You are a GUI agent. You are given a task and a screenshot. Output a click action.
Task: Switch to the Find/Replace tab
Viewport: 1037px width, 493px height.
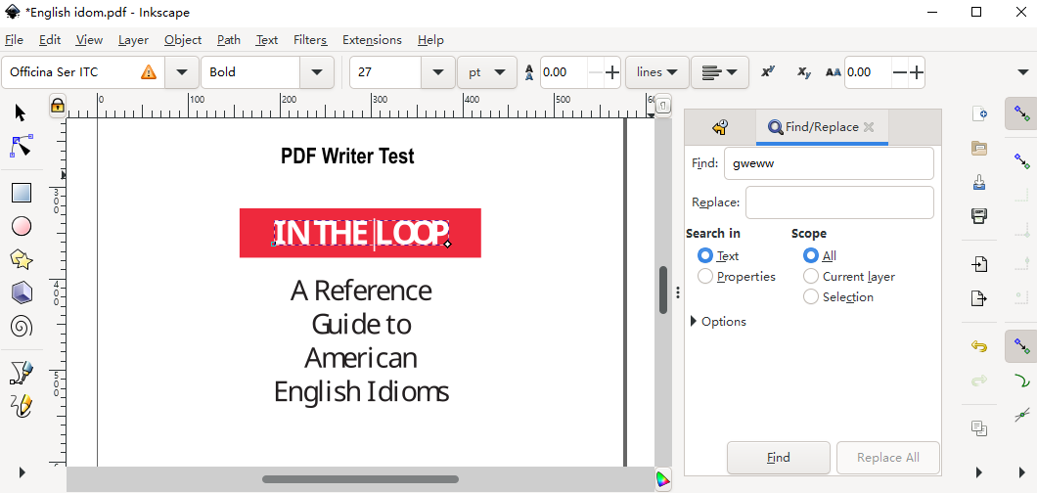[x=821, y=127]
